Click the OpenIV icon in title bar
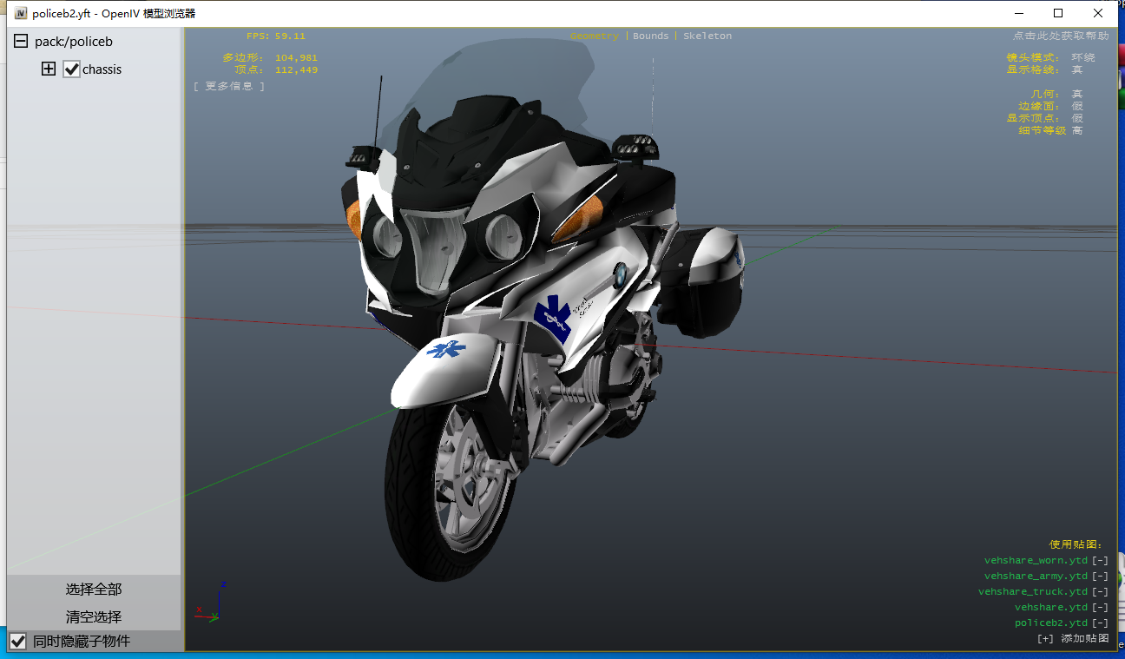Viewport: 1125px width, 659px height. [21, 13]
